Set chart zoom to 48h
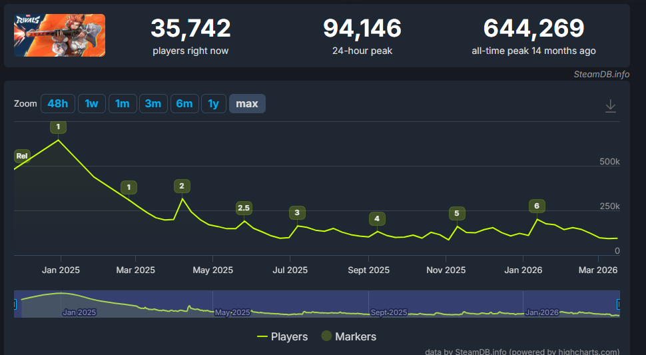Viewport: 646px width, 355px height. click(58, 103)
